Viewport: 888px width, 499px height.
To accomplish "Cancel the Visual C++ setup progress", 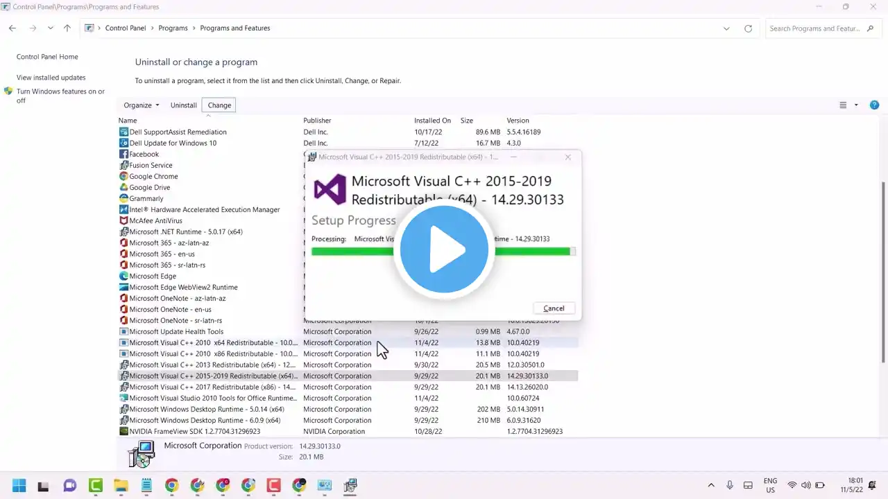I will tap(554, 308).
